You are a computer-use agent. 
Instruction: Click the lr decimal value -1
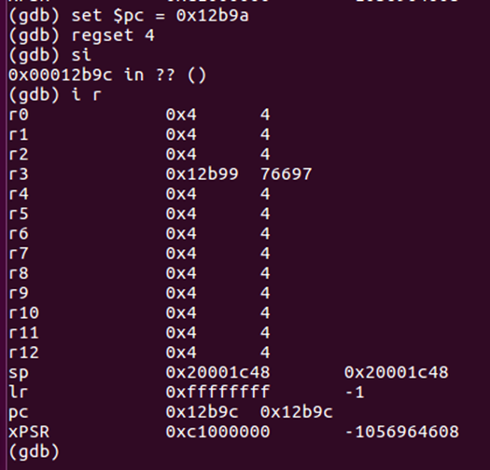click(x=355, y=393)
